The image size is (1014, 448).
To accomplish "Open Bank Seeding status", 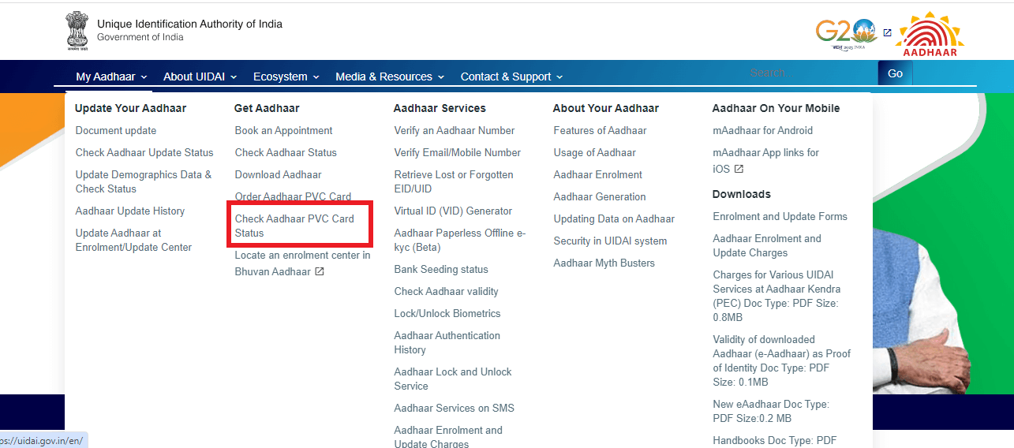I will [441, 270].
